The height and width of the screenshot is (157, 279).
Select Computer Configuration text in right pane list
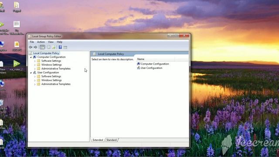[x=155, y=64]
